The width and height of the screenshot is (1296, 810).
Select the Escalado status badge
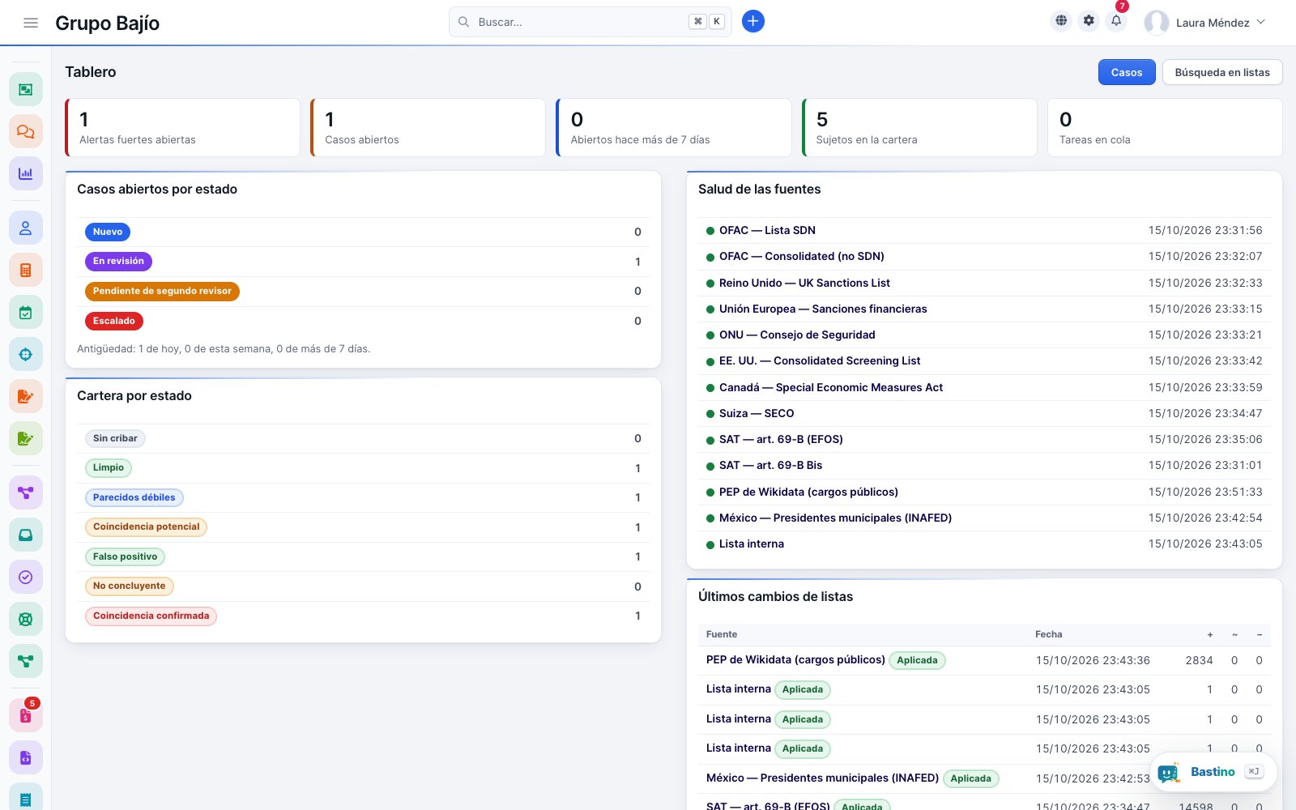[x=114, y=321]
